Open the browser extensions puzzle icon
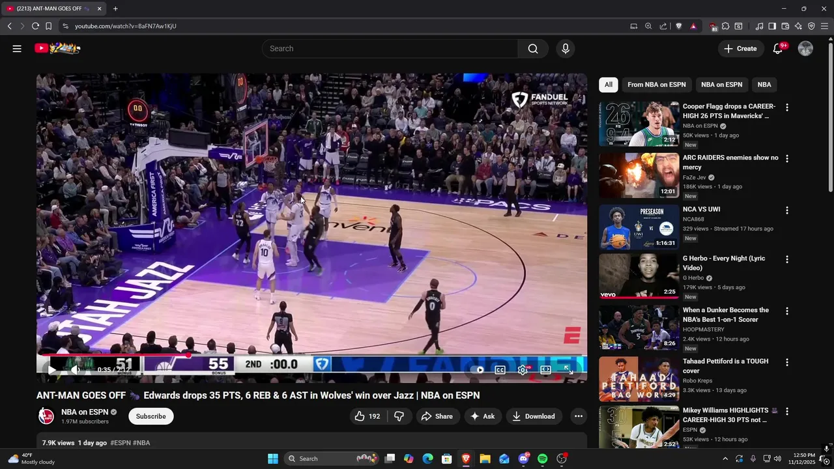Viewport: 834px width, 469px height. 725,26
